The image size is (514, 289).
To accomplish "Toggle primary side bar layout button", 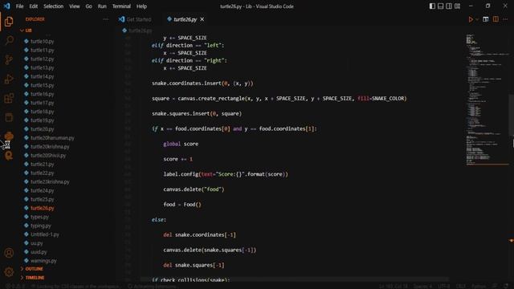I will [432, 6].
